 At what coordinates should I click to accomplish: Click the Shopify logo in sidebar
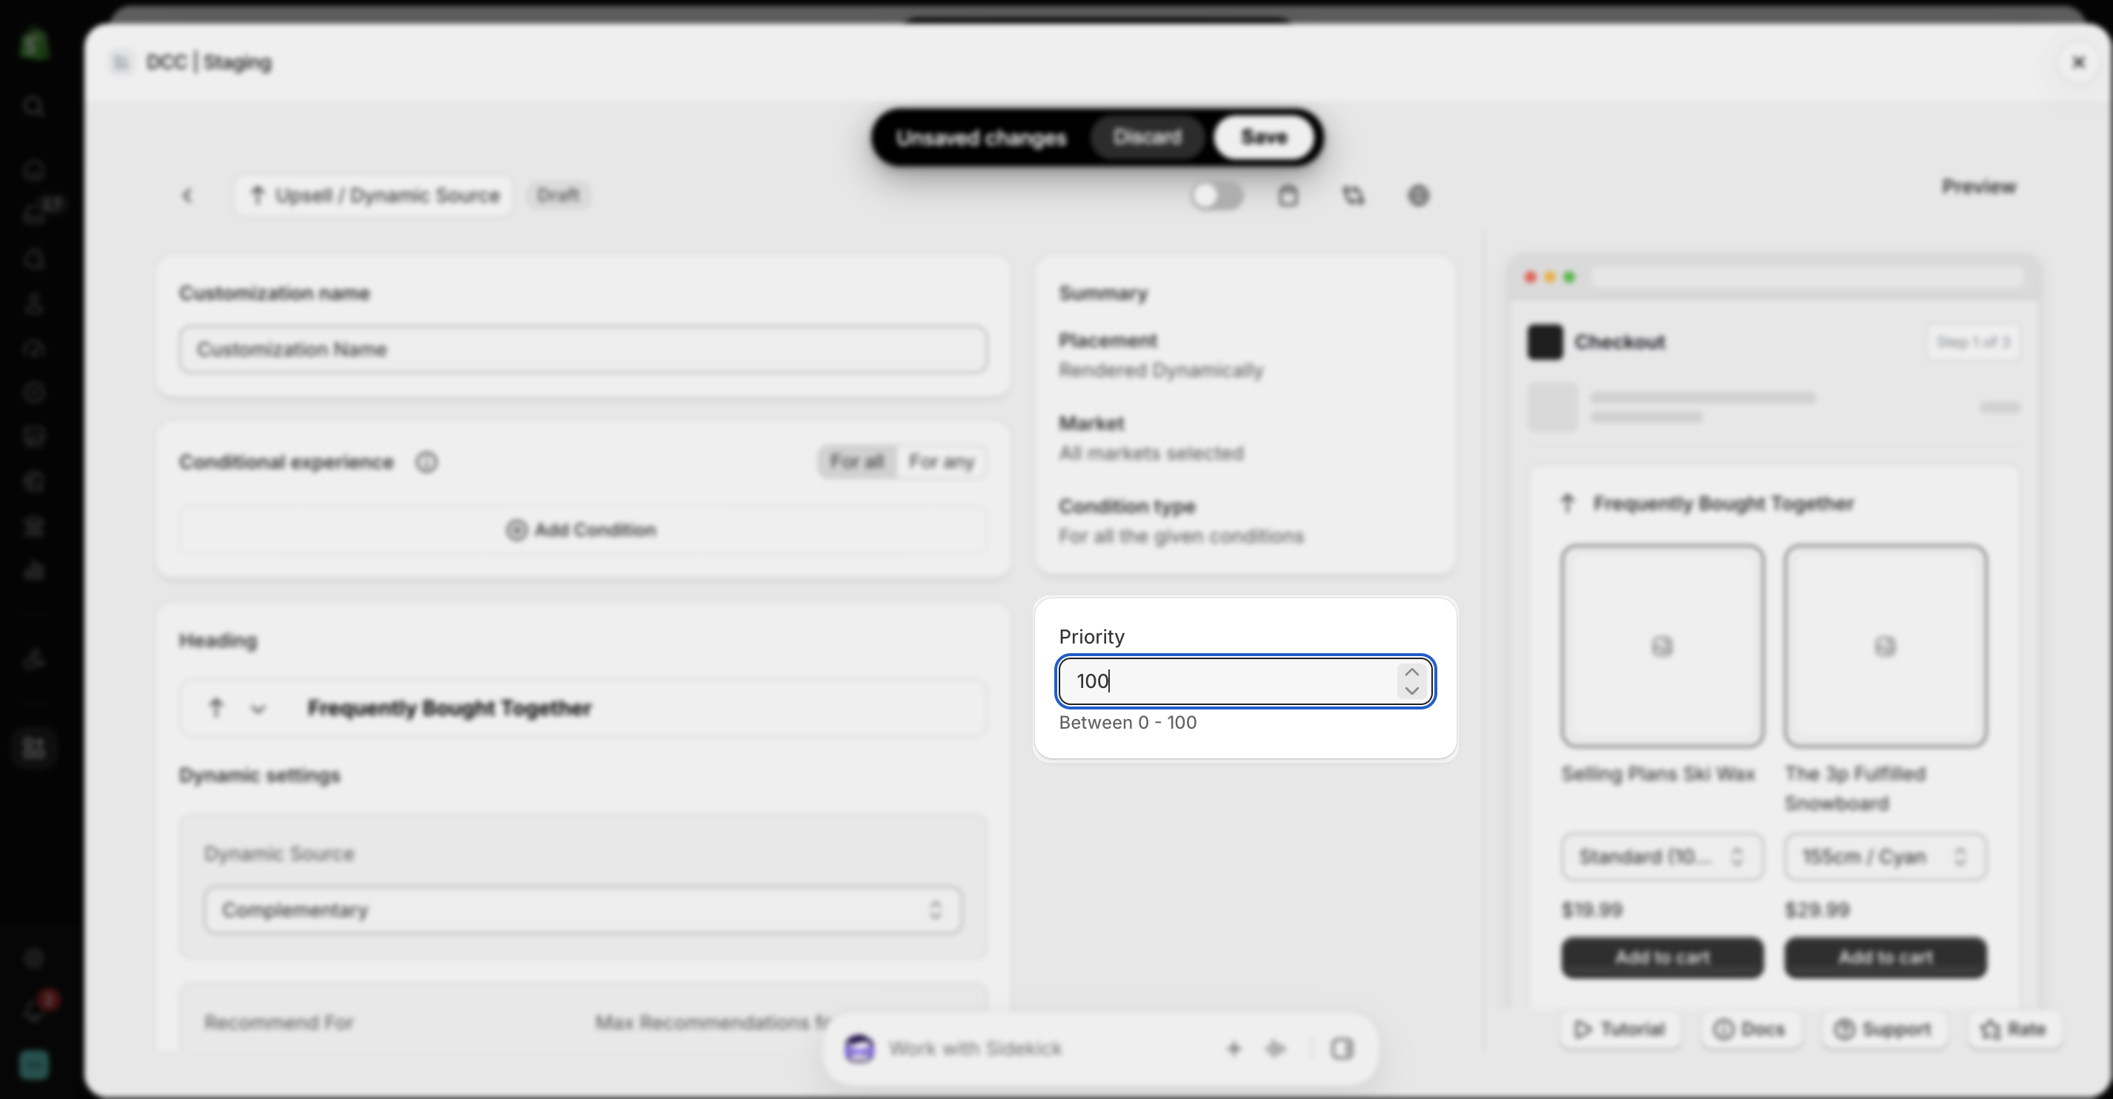tap(33, 44)
